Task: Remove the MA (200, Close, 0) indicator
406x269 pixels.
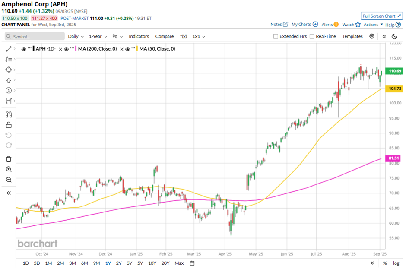Action: [122, 49]
